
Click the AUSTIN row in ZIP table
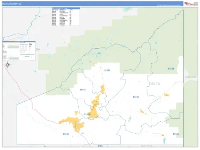(66, 11)
